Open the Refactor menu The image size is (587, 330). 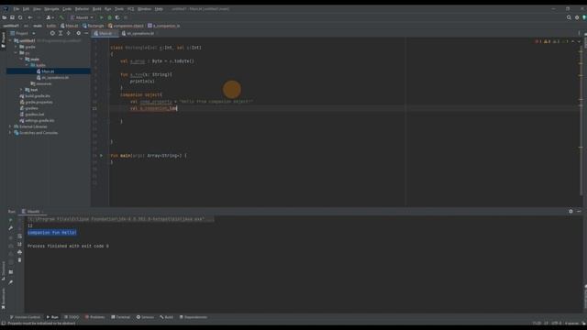[82, 9]
